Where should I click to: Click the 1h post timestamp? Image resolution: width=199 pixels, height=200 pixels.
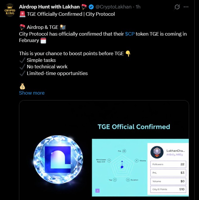[x=138, y=7]
